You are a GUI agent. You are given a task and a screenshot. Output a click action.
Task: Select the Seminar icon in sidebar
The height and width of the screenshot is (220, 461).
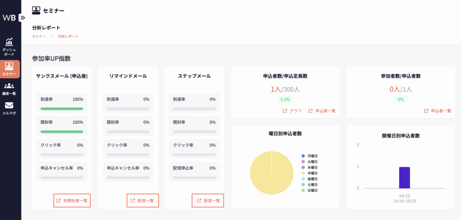9,66
